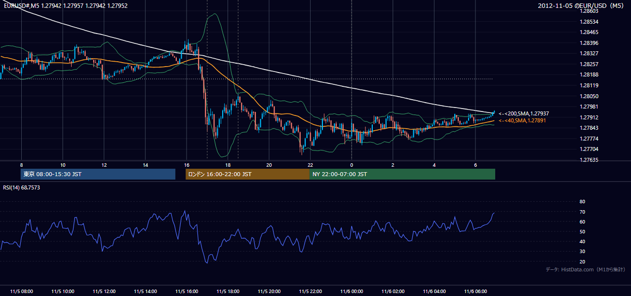The image size is (631, 296).
Task: Click the 11/5 20:00 time label
Action: 269,292
